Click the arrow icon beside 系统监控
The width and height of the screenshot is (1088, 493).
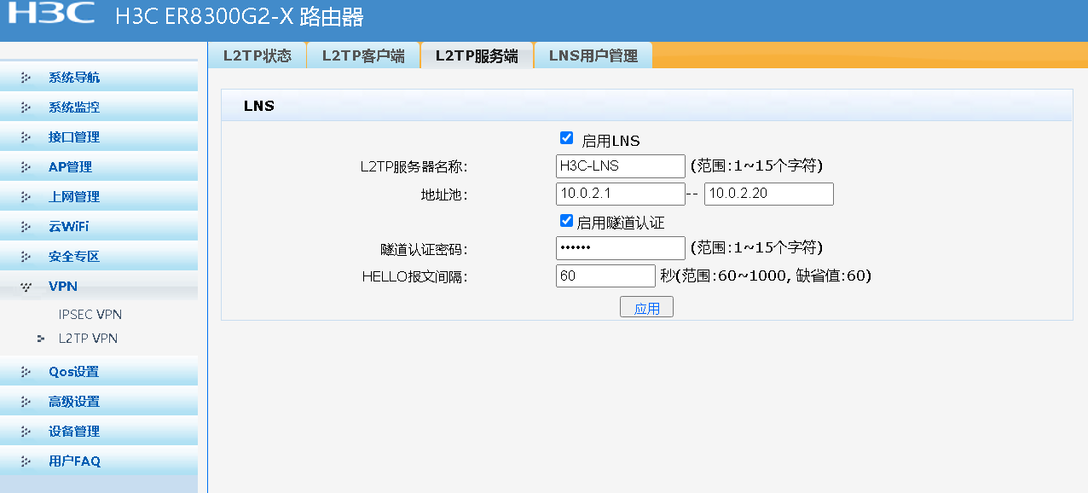(26, 107)
